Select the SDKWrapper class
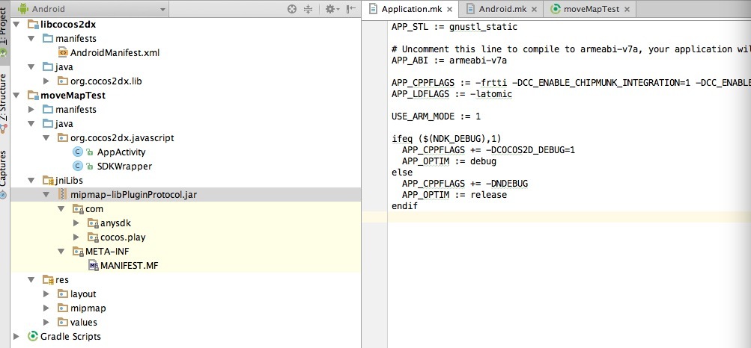 (x=124, y=167)
